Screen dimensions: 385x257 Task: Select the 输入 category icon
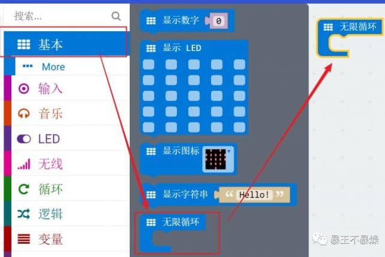tap(24, 88)
